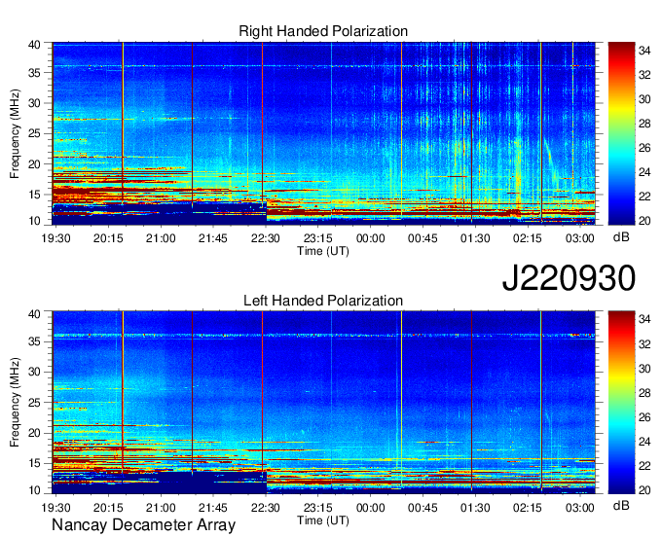The width and height of the screenshot is (662, 537).
Task: Click the 20 MHz tick on left-handed plot
Action: [x=34, y=433]
